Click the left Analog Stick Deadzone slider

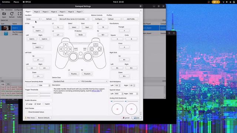click(117, 101)
